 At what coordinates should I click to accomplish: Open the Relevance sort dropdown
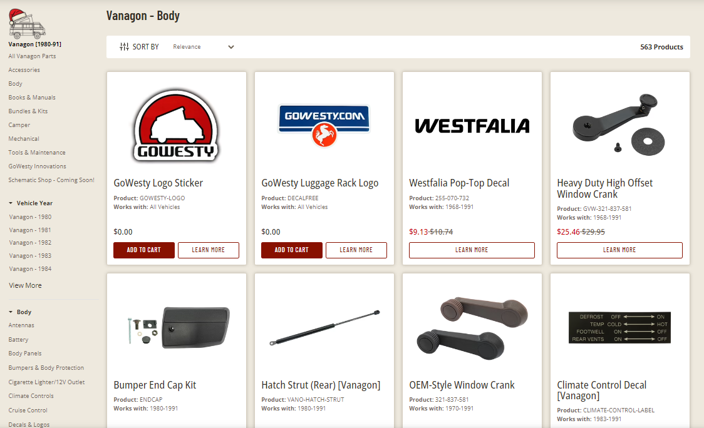click(204, 47)
